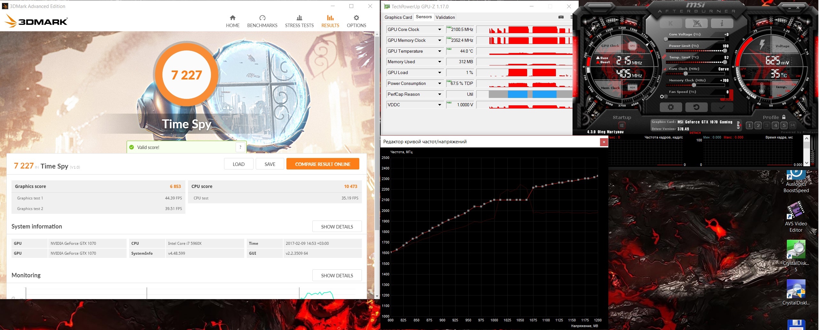Show details for System information
The width and height of the screenshot is (819, 330).
pyautogui.click(x=337, y=227)
